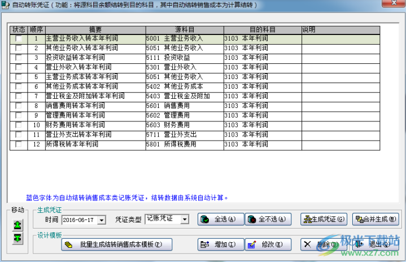The height and width of the screenshot is (262, 406).
Task: Open the 时间 date dropdown arrow
Action: pyautogui.click(x=102, y=220)
